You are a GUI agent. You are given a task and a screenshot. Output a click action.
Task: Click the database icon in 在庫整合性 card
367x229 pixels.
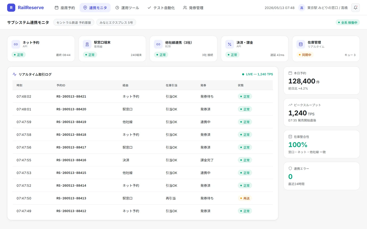[290, 137]
